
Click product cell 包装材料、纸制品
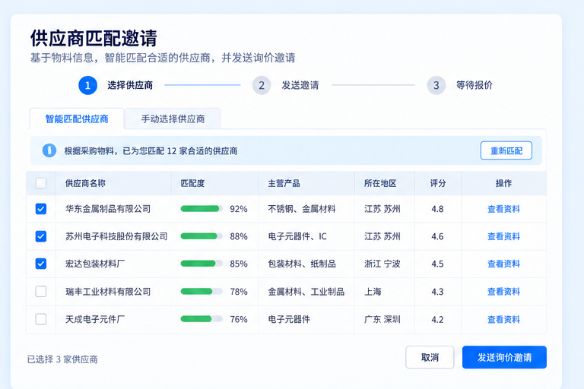click(302, 264)
